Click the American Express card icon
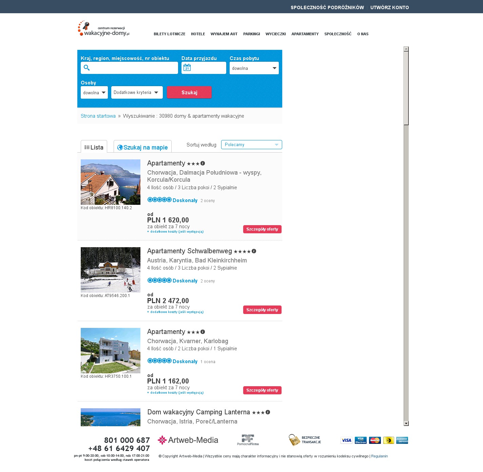Image resolution: width=483 pixels, height=472 pixels. [402, 440]
